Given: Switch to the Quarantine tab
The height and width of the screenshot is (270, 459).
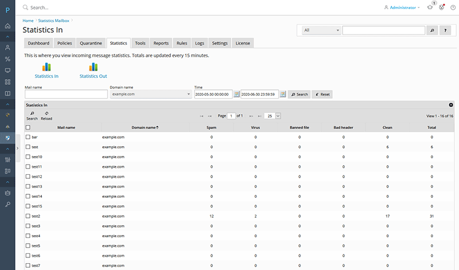Looking at the screenshot, I should pyautogui.click(x=91, y=43).
